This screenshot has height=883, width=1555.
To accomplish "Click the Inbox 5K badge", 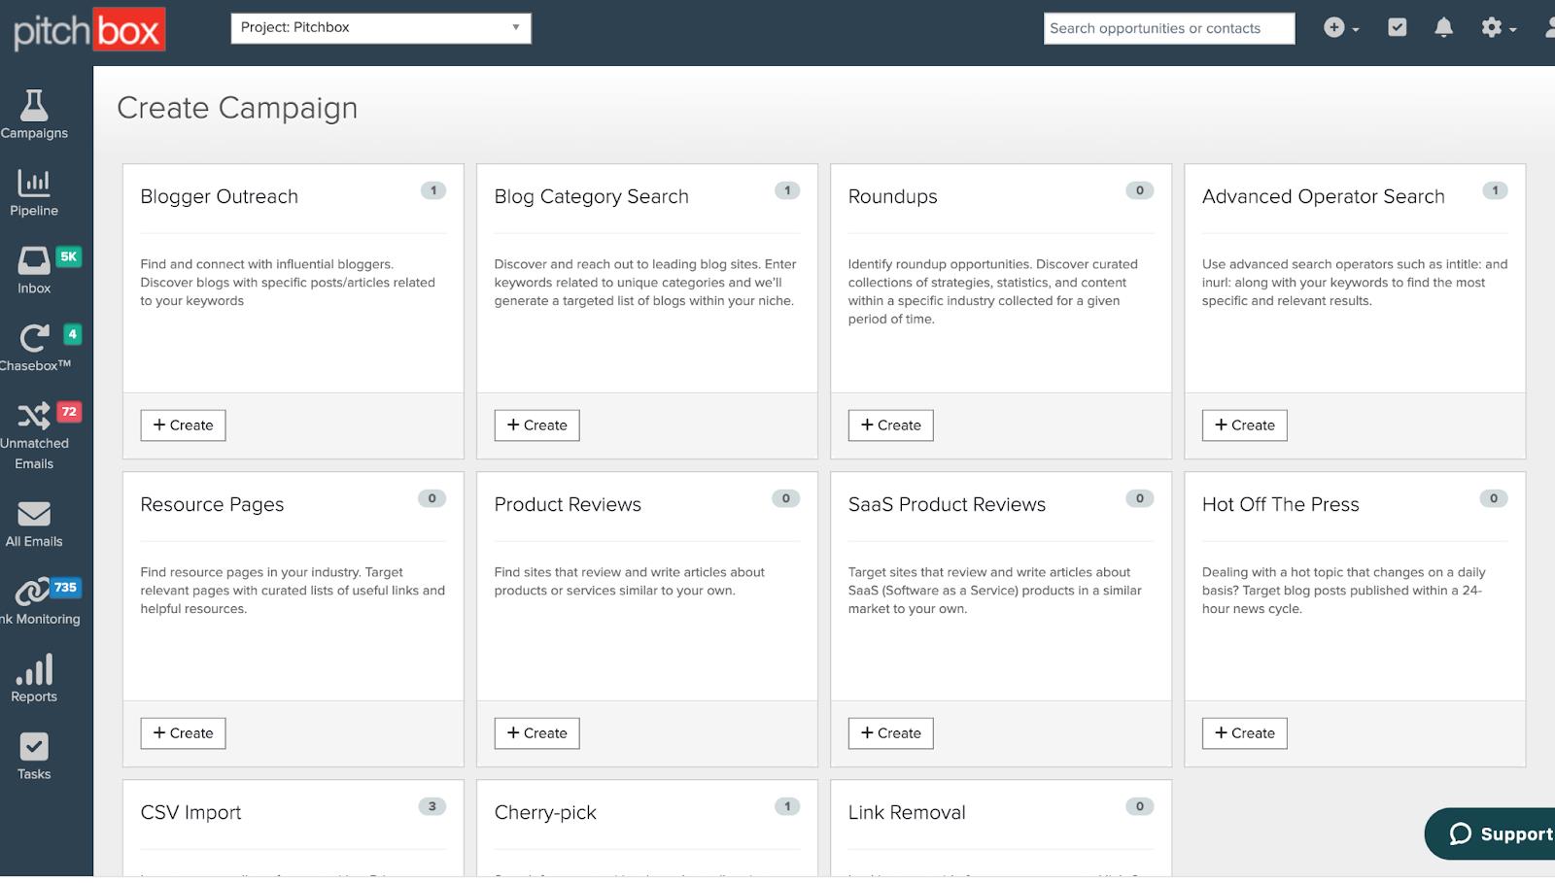I will tap(68, 256).
